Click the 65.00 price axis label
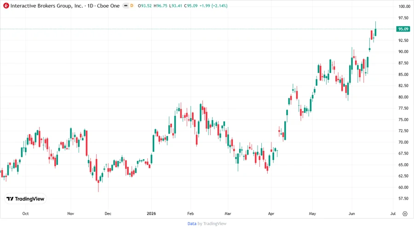This screenshot has width=414, height=229. pyautogui.click(x=403, y=165)
